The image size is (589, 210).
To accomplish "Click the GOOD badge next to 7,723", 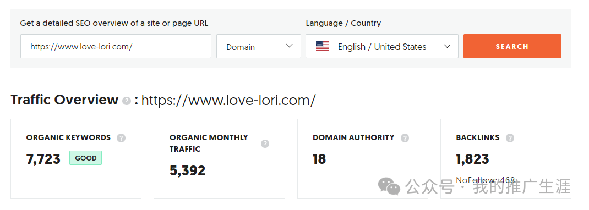I will pos(86,158).
